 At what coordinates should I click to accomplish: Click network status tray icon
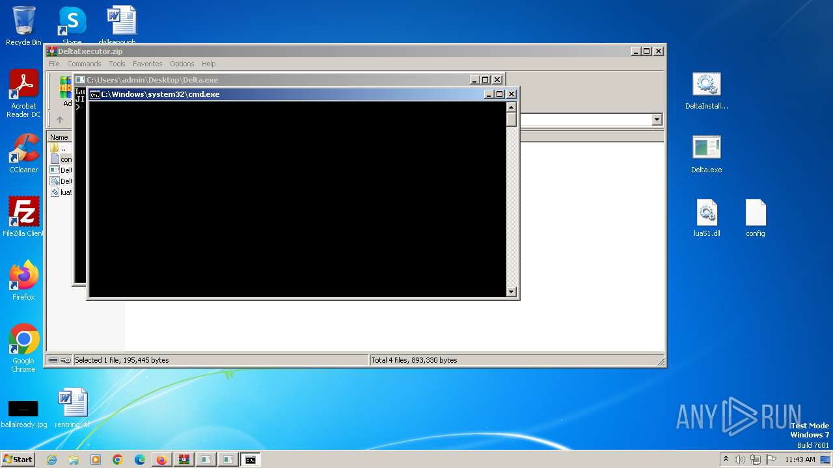[x=756, y=460]
